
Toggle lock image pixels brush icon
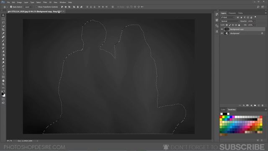(230, 25)
